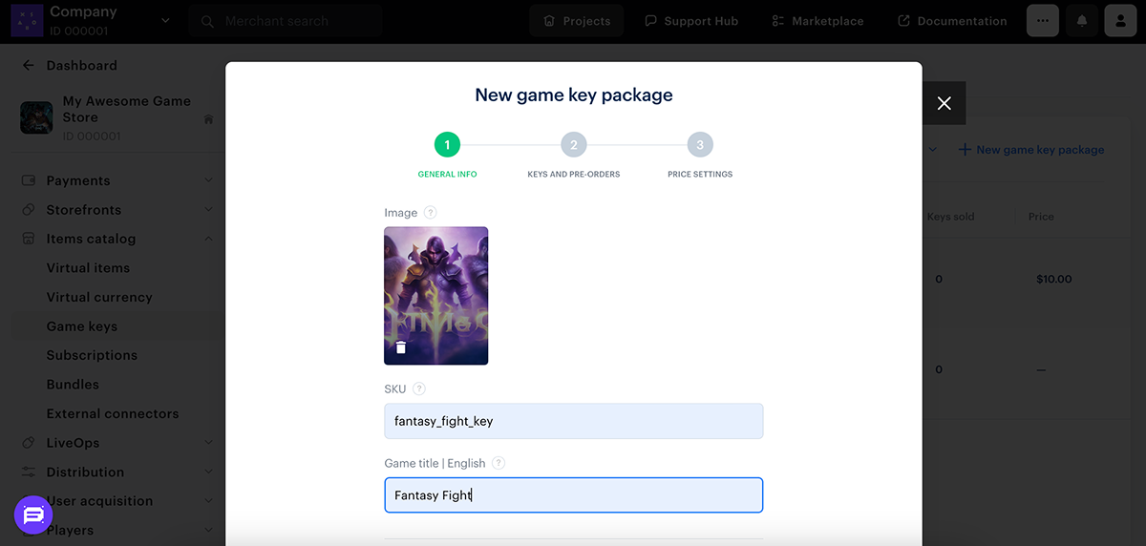
Task: Click the SKU input field
Action: 573,421
